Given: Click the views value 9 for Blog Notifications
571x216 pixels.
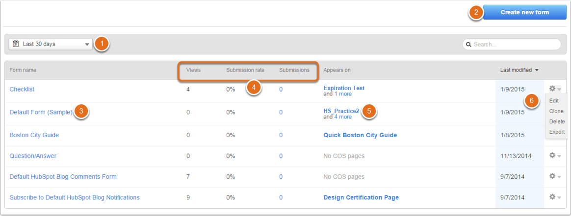Looking at the screenshot, I should [x=188, y=197].
